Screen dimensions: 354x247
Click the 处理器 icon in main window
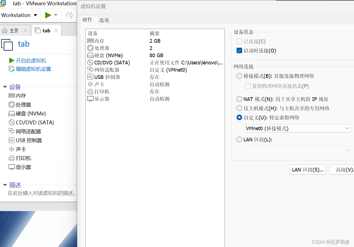tap(11, 105)
